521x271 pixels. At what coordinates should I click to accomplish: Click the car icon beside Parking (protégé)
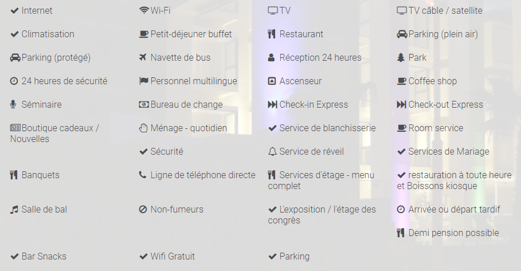[15, 57]
